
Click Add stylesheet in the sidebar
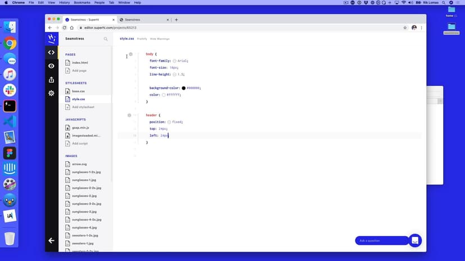[x=83, y=107]
